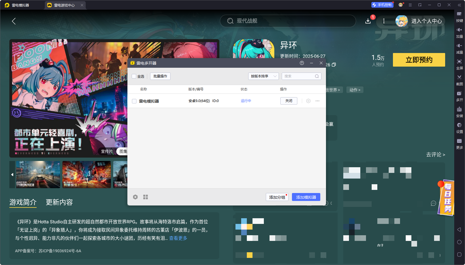Check the 雷电模拟器 row checkbox

point(134,101)
